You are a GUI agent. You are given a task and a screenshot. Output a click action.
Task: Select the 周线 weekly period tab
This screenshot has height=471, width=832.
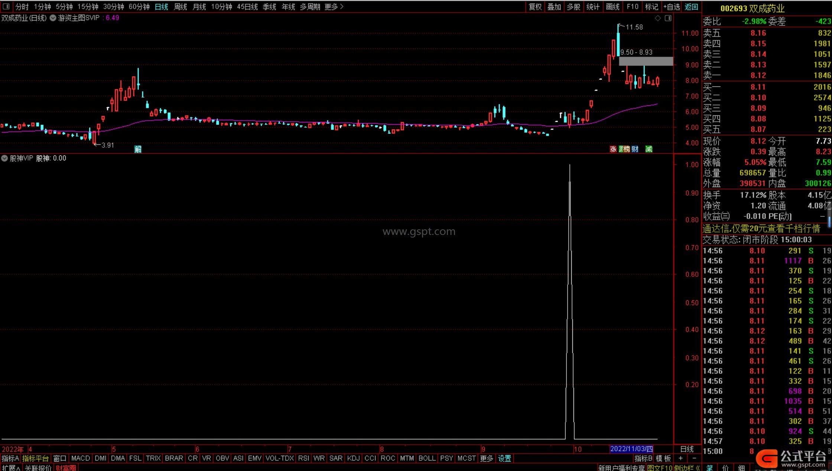coord(181,7)
